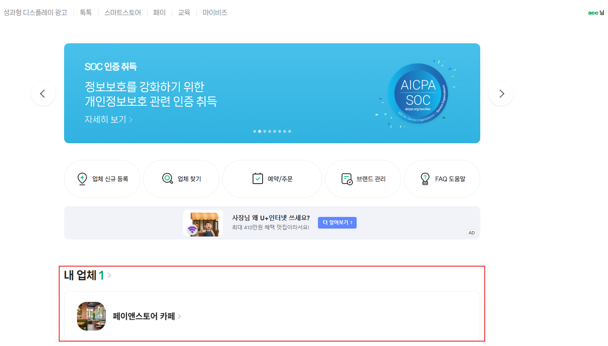
Task: Go to the previous banner slide
Action: (x=43, y=93)
